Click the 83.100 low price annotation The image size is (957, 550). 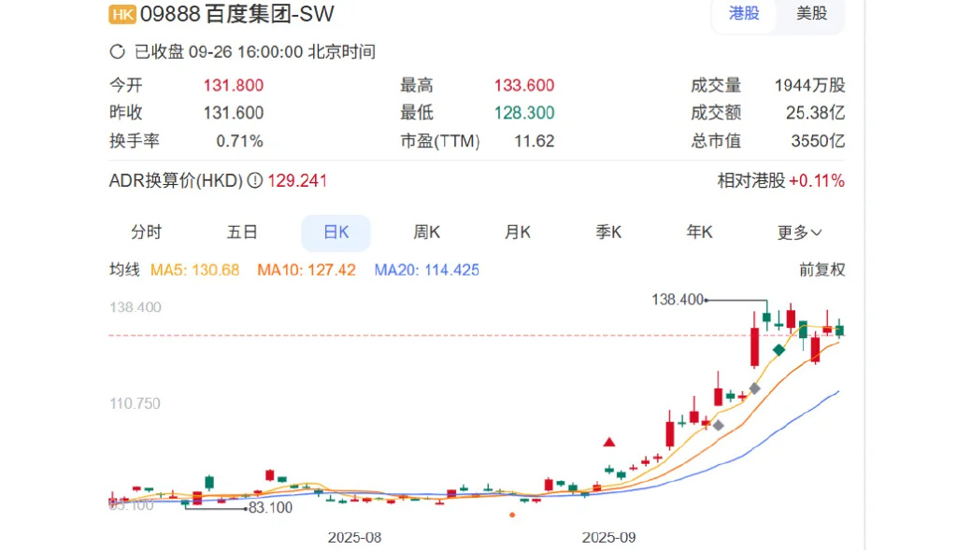coord(270,507)
